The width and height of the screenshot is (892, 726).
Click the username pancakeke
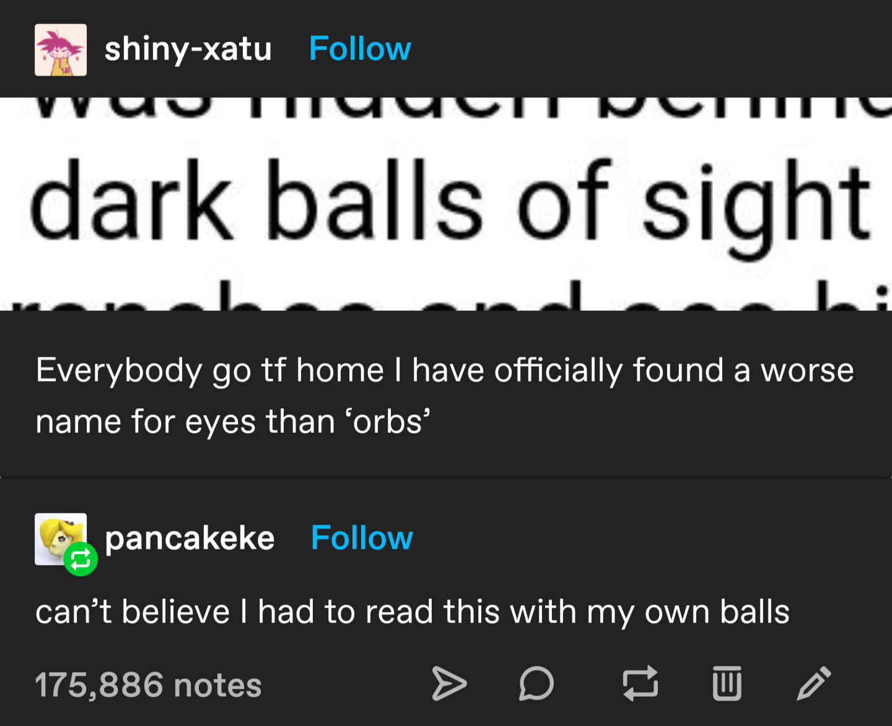190,538
